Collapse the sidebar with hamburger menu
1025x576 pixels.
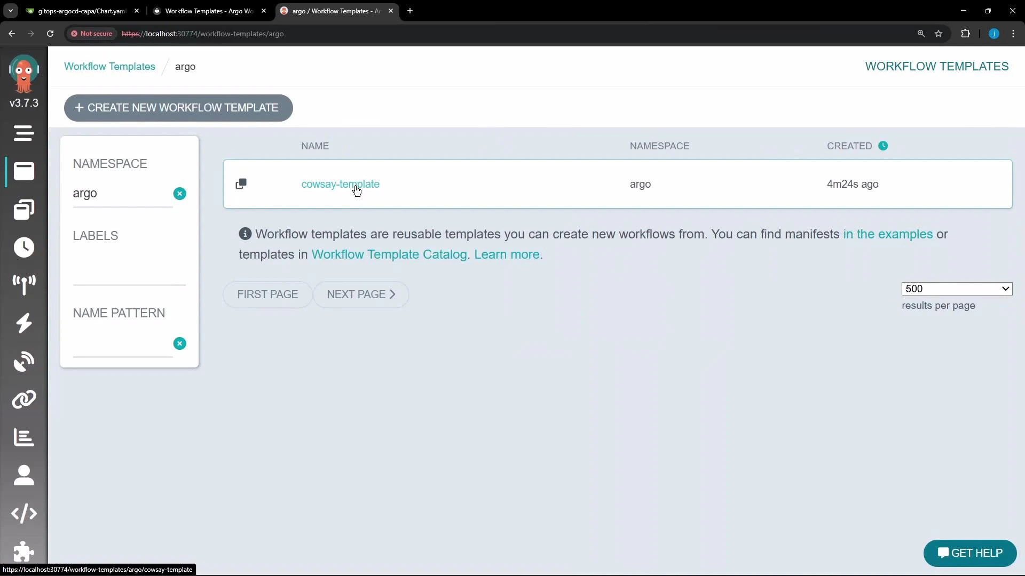[x=23, y=133]
